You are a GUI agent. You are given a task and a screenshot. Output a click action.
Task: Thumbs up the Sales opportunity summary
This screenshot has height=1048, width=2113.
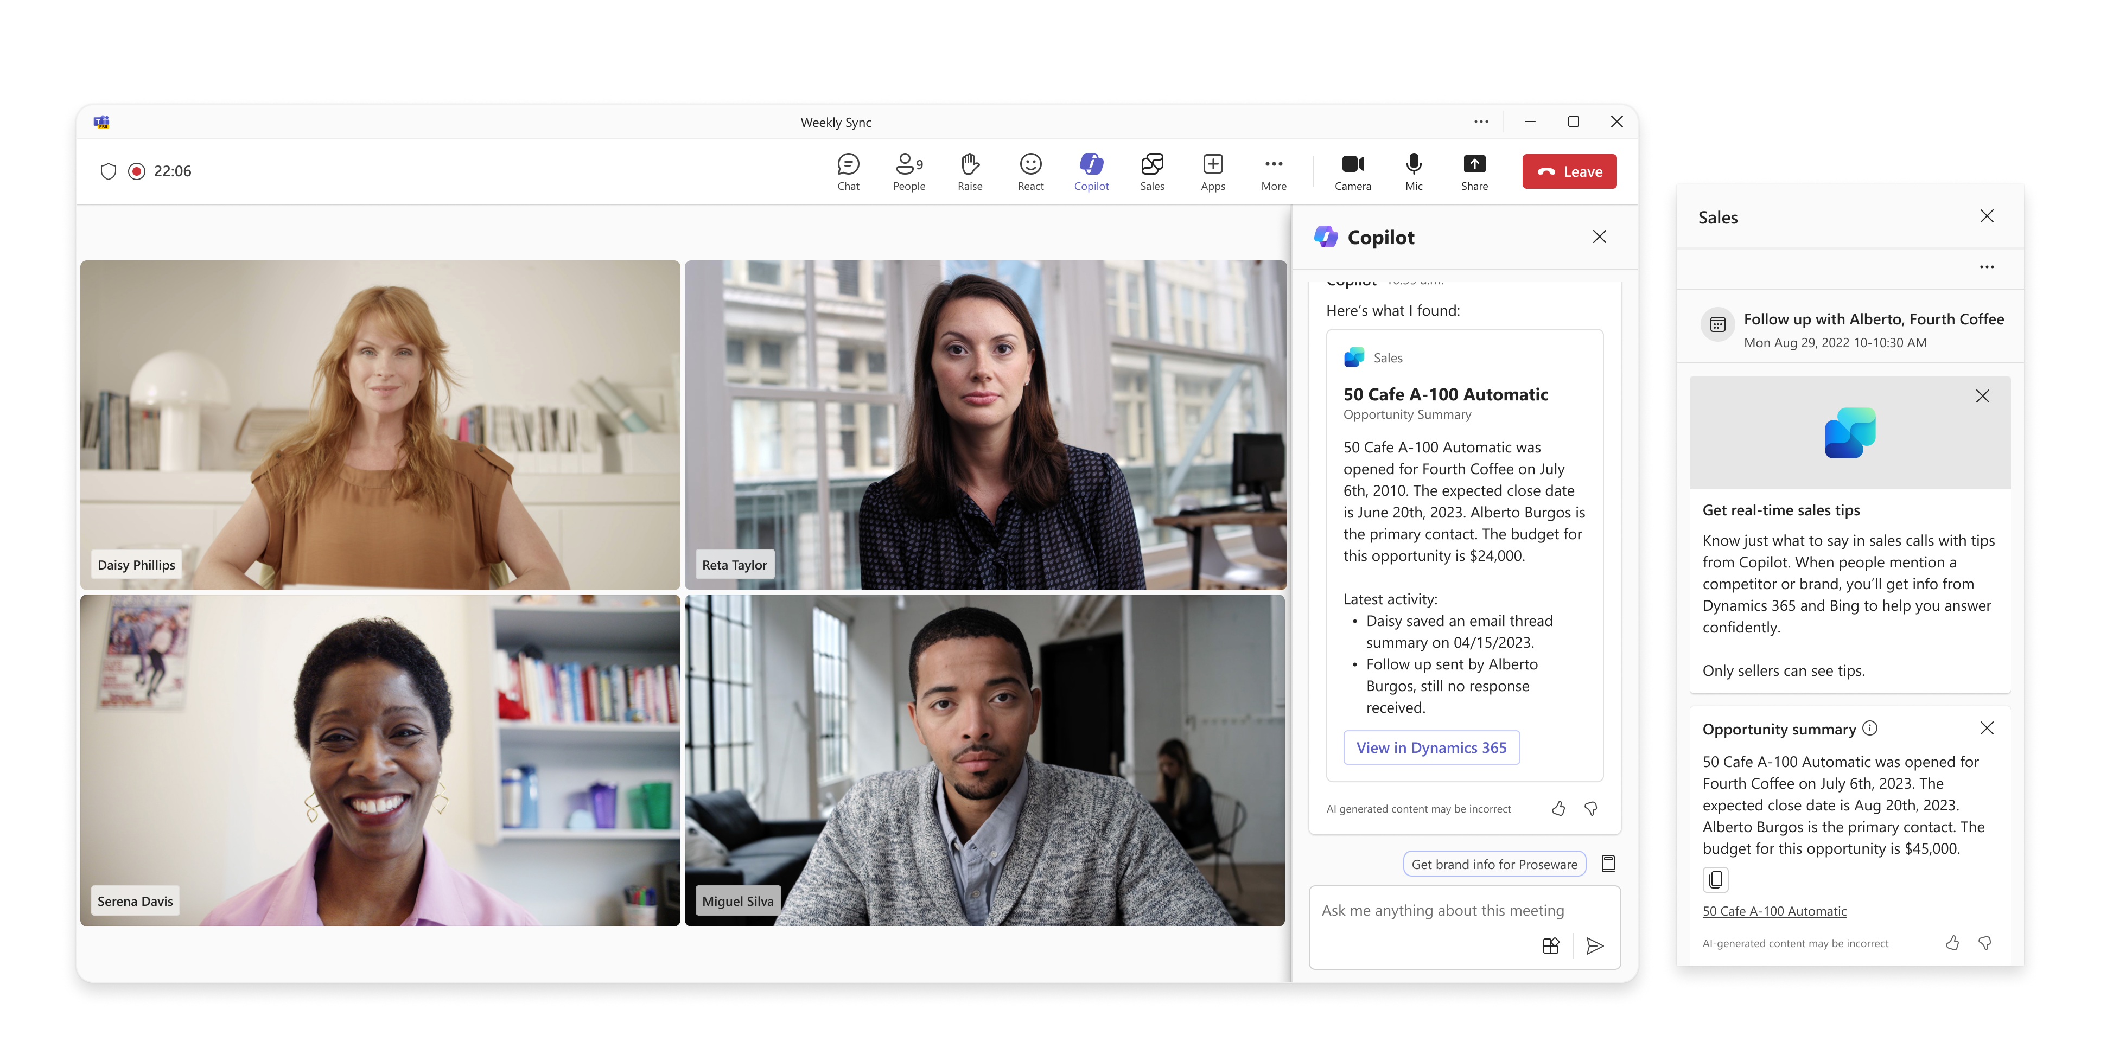pyautogui.click(x=1952, y=944)
